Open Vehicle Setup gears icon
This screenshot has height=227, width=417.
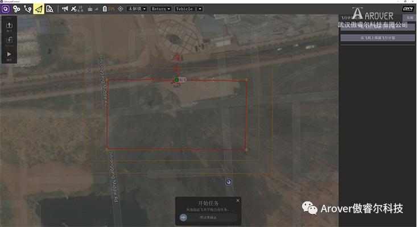point(16,9)
